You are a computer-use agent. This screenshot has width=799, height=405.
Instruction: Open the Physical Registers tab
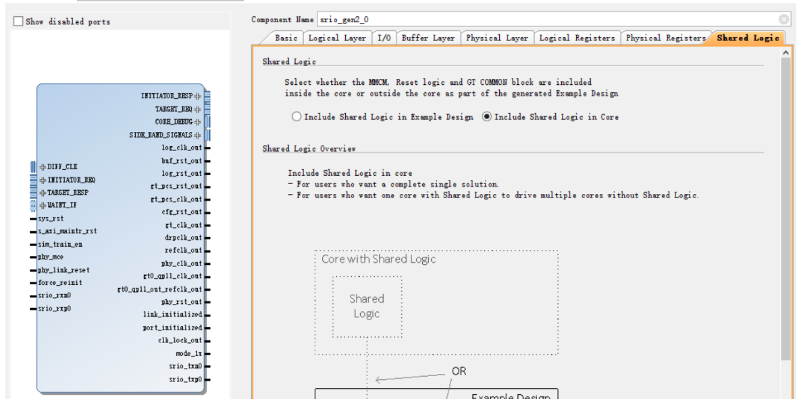click(665, 38)
